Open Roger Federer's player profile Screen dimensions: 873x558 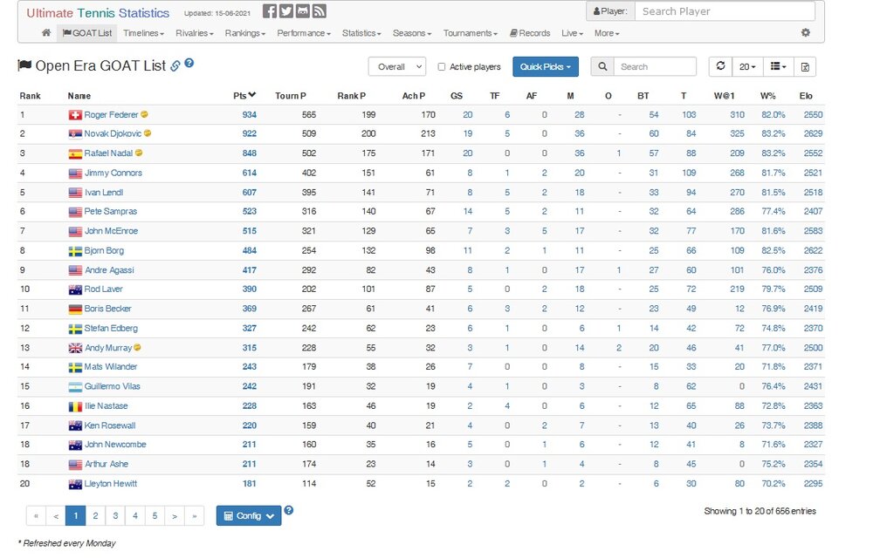tap(112, 114)
